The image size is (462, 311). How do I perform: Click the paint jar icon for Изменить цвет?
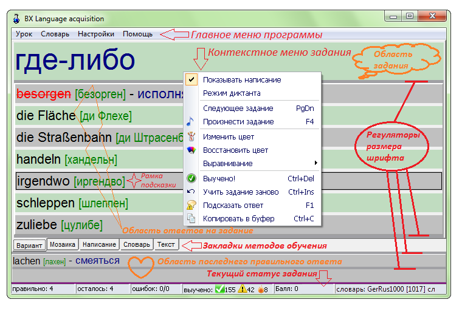pyautogui.click(x=191, y=136)
